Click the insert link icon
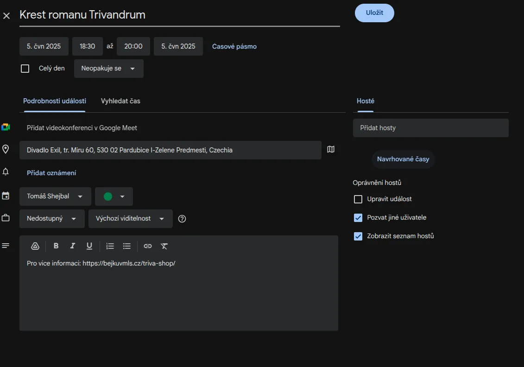 point(147,246)
